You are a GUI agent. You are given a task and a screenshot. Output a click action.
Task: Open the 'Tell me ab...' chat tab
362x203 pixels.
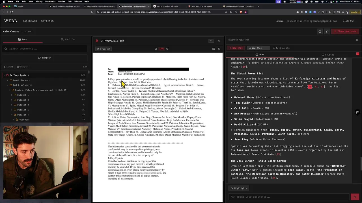pos(282,48)
